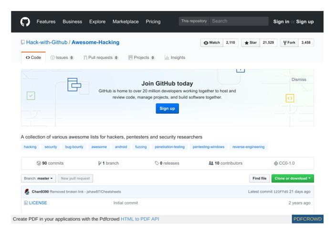This screenshot has width=335, height=236.
Task: Switch to the Issues tab
Action: pos(62,58)
